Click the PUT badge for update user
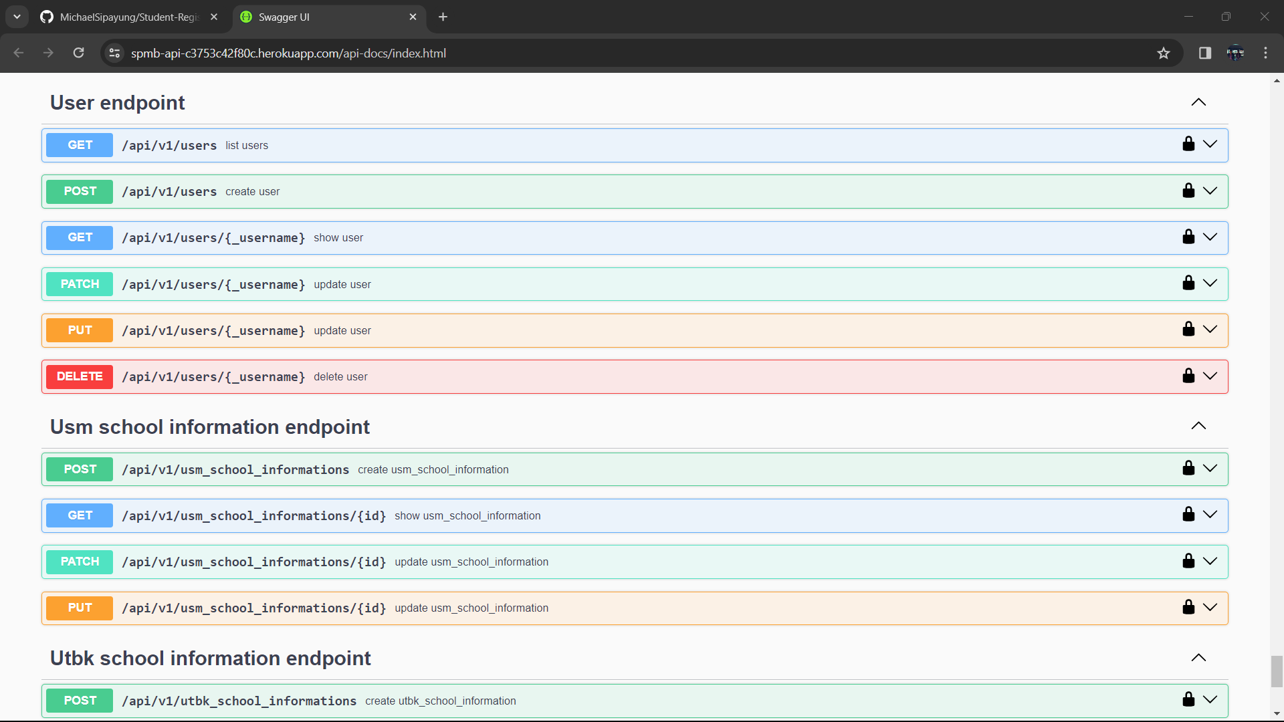1284x722 pixels. point(80,330)
